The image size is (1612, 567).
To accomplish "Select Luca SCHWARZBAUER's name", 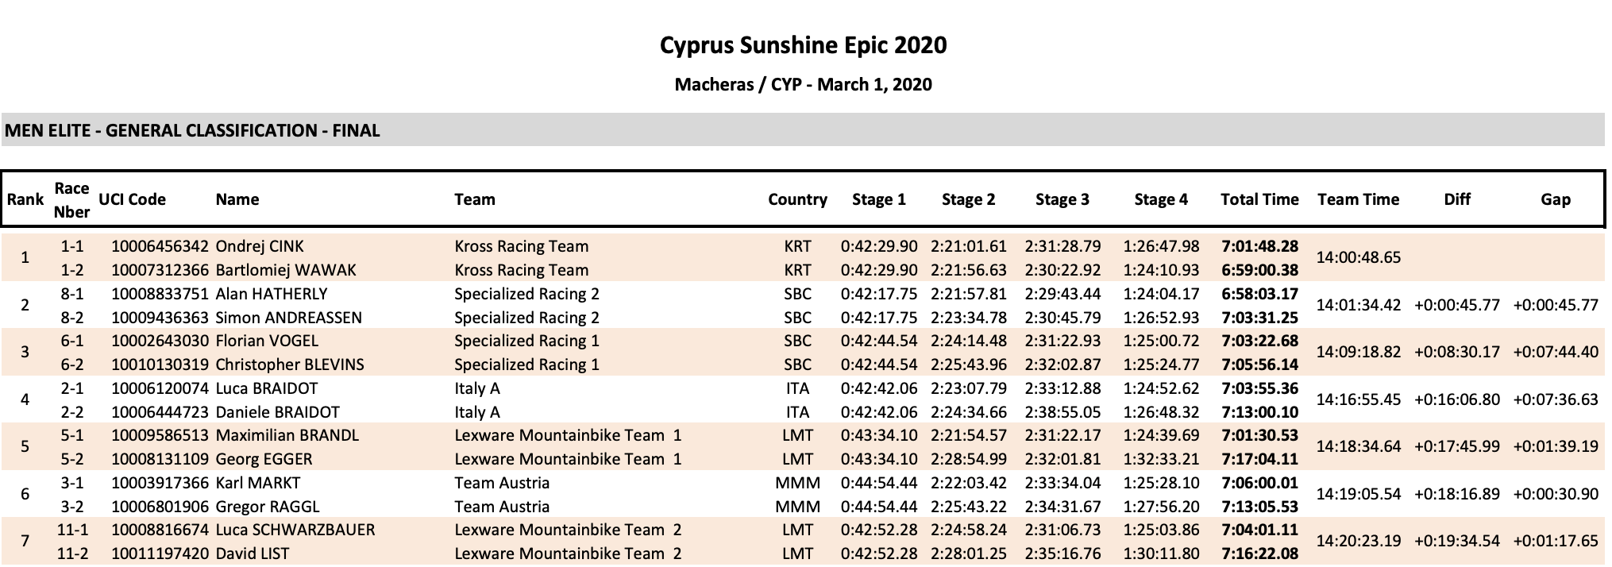I will (x=295, y=530).
